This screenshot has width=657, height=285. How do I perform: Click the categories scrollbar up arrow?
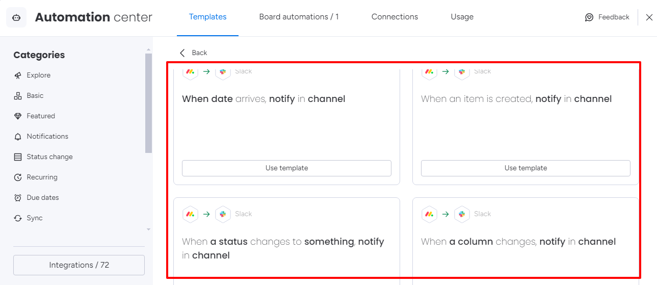pyautogui.click(x=149, y=50)
